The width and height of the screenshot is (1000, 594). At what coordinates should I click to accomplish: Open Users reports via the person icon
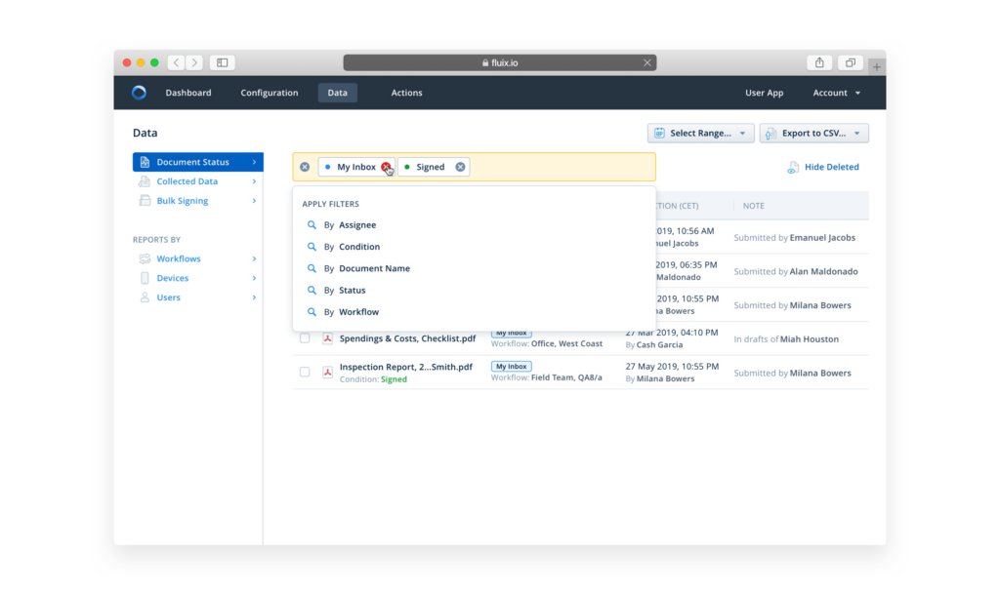pos(144,297)
